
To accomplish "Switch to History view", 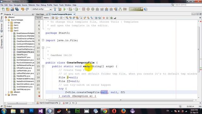I will pyautogui.click(x=46, y=18).
